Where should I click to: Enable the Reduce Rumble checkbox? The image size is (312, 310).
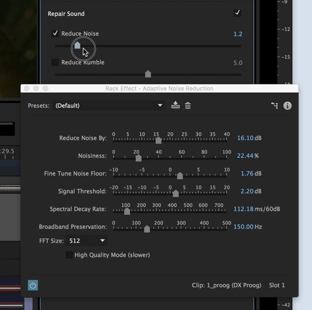(55, 62)
